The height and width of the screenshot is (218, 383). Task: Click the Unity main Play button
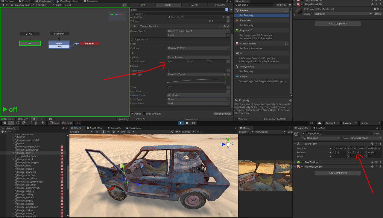click(180, 123)
